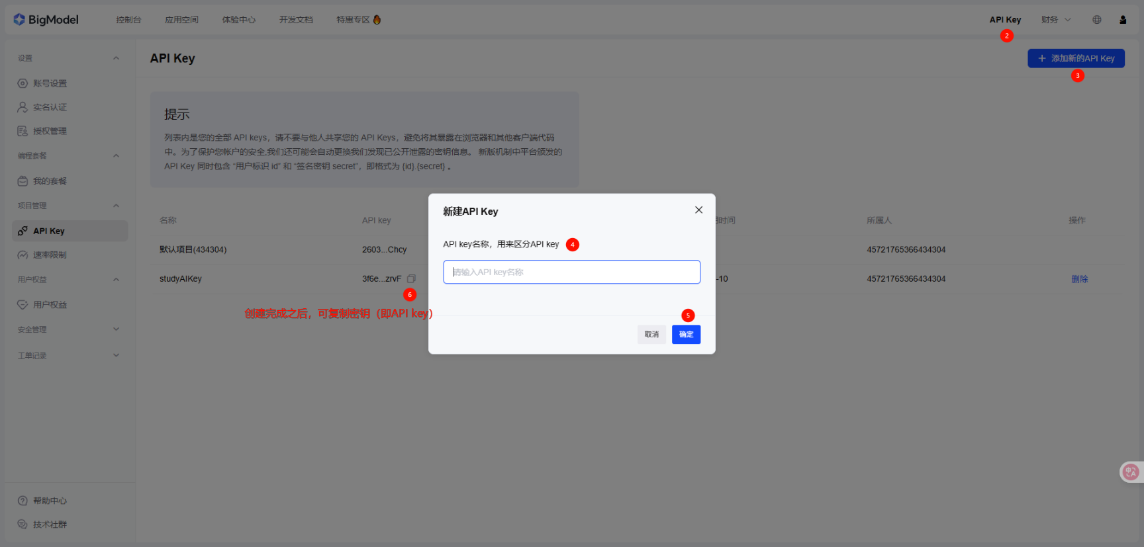Copy the studyAIKey key with copy icon
1144x547 pixels.
(411, 278)
